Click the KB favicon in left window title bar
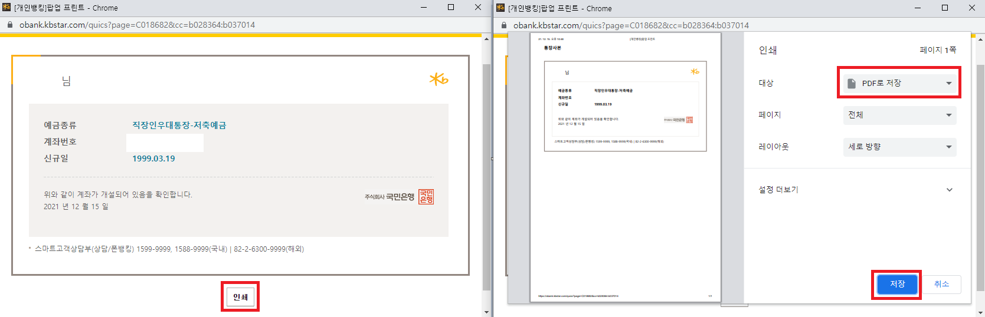This screenshot has height=317, width=985. [x=7, y=8]
